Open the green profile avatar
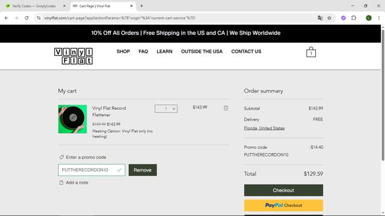 [x=369, y=18]
